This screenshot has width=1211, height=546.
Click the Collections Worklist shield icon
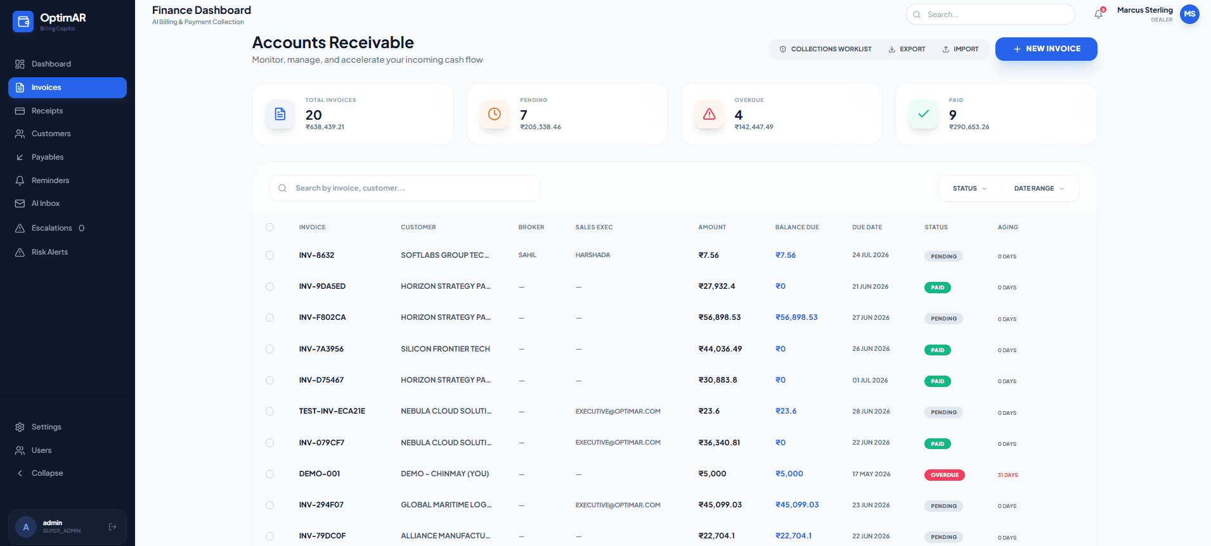click(x=783, y=49)
